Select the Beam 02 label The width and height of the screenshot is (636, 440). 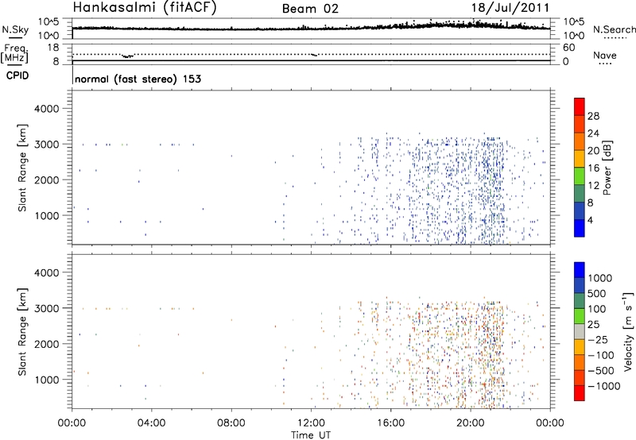310,9
